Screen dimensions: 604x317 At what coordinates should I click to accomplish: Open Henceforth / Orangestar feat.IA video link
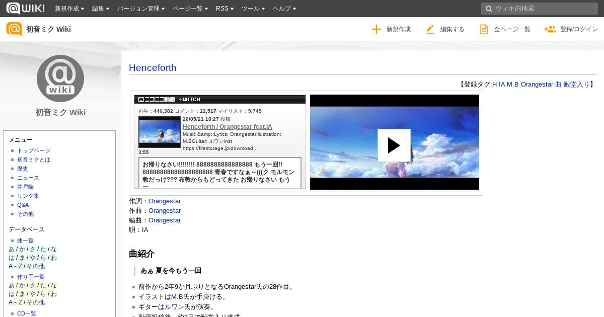pyautogui.click(x=228, y=127)
